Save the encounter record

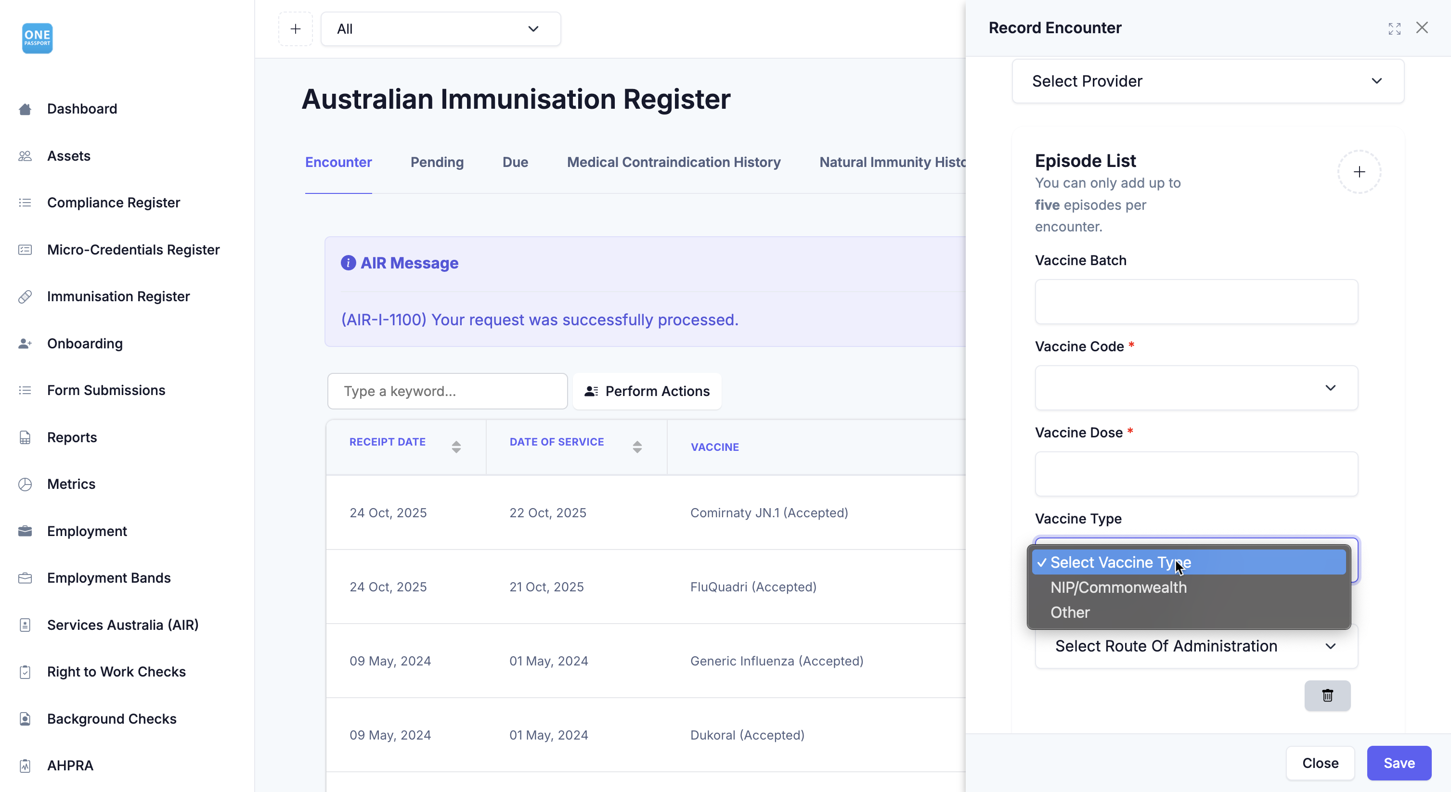click(x=1399, y=763)
